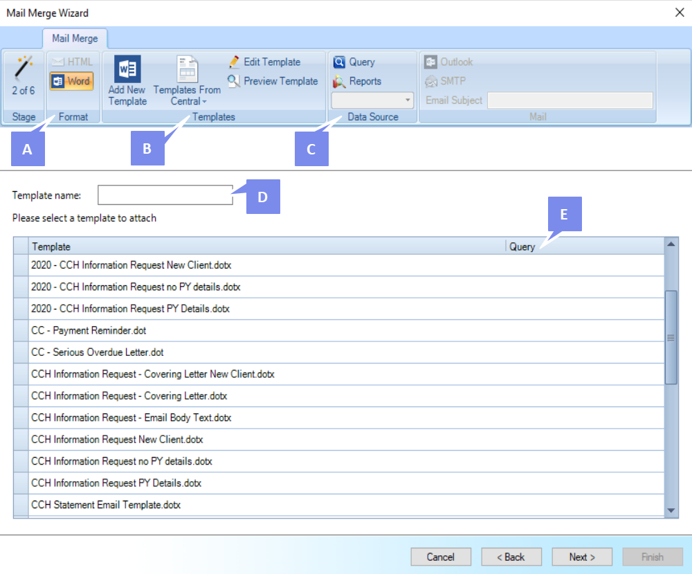Choose the Outlook mail option

click(x=448, y=62)
